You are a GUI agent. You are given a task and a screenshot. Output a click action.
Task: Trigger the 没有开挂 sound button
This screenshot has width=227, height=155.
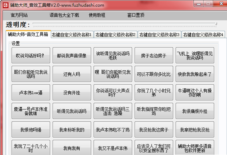point(72,92)
